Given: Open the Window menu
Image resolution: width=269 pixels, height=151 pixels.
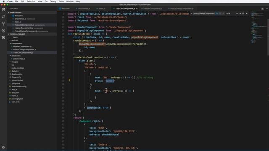Looking at the screenshot, I should coord(70,1).
